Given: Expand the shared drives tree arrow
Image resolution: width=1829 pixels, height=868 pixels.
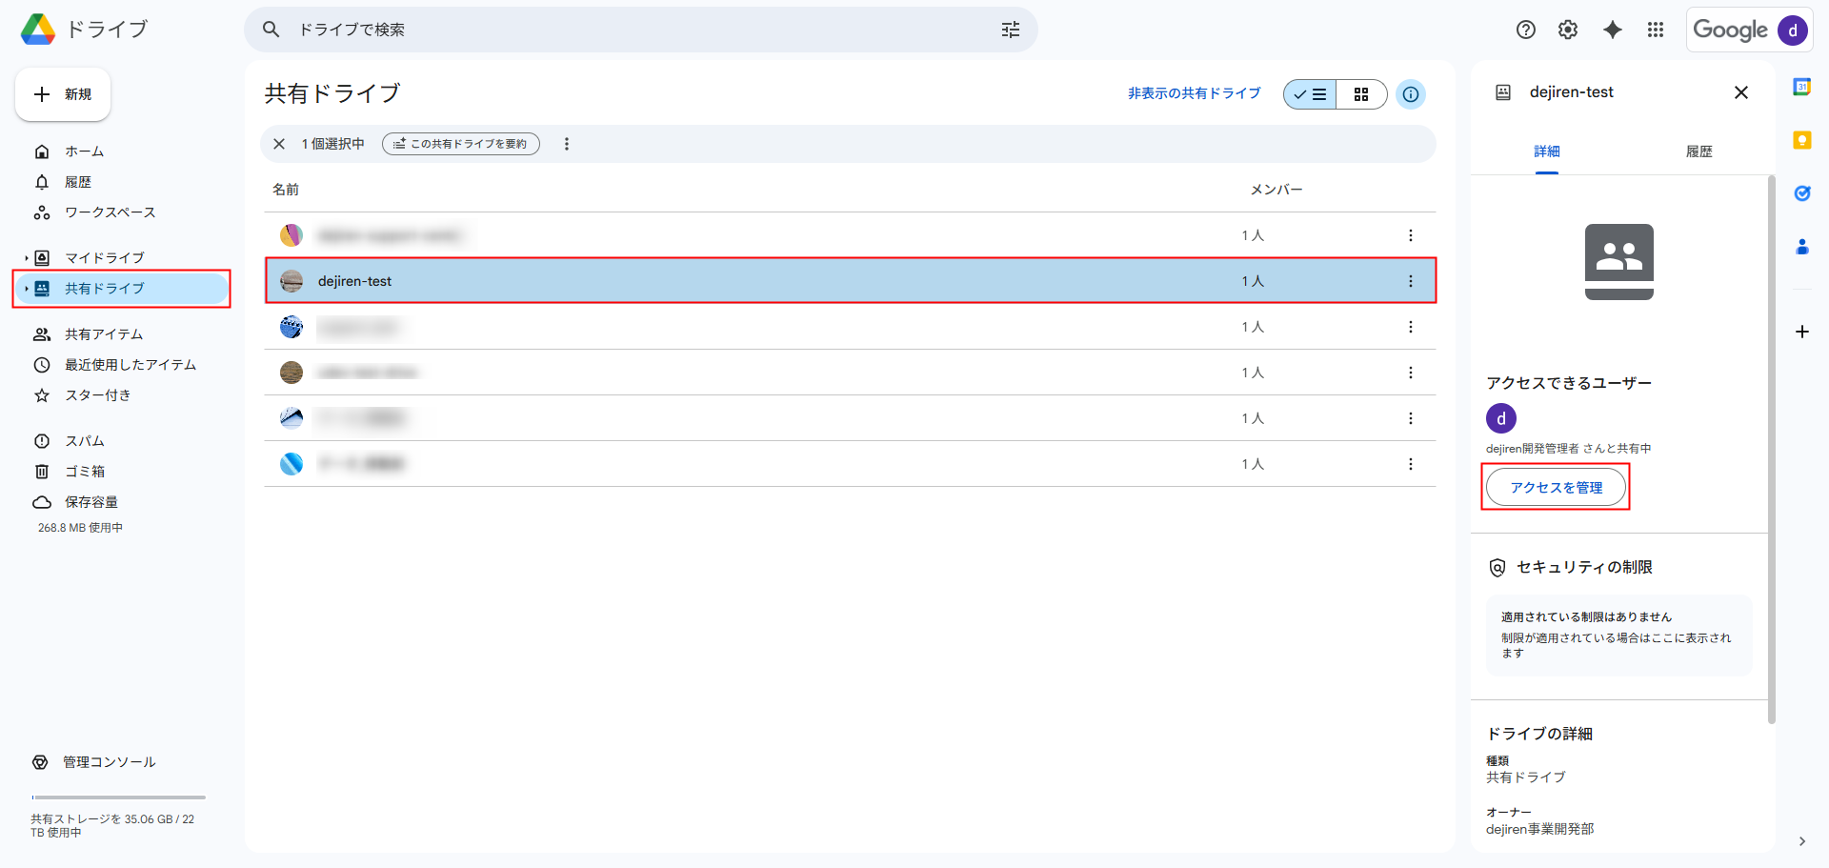Looking at the screenshot, I should [x=27, y=289].
